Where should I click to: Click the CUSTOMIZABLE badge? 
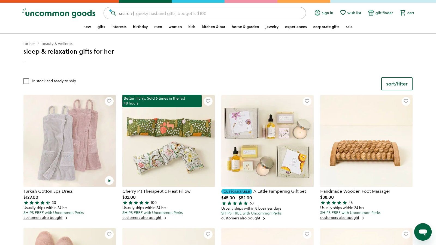pyautogui.click(x=237, y=192)
